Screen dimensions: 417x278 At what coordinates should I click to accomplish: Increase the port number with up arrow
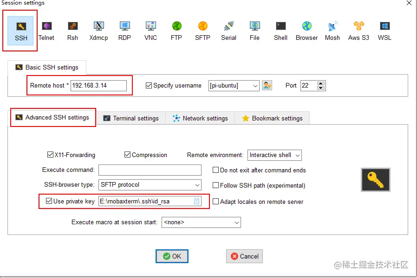click(x=321, y=83)
